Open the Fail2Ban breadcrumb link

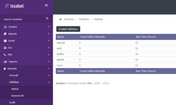point(84,19)
